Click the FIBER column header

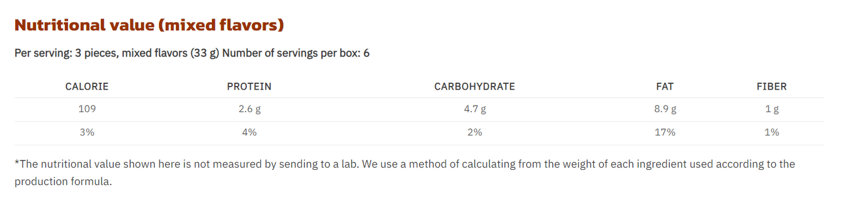click(x=772, y=87)
